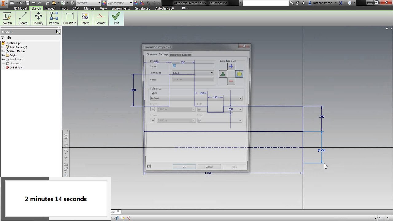Open the Pattern tools group
The height and width of the screenshot is (221, 393).
(54, 18)
